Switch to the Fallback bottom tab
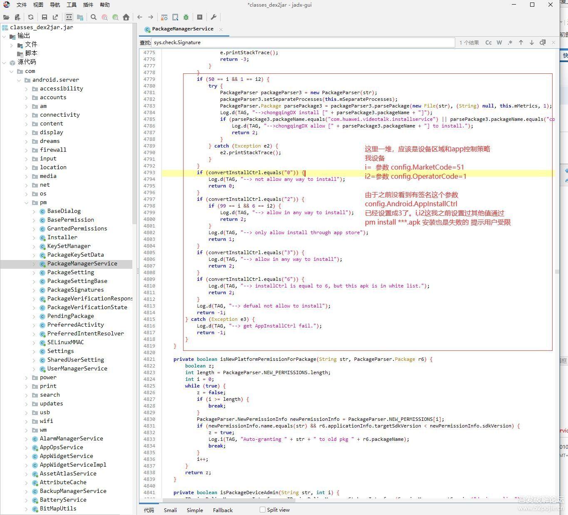The width and height of the screenshot is (568, 515). (223, 510)
